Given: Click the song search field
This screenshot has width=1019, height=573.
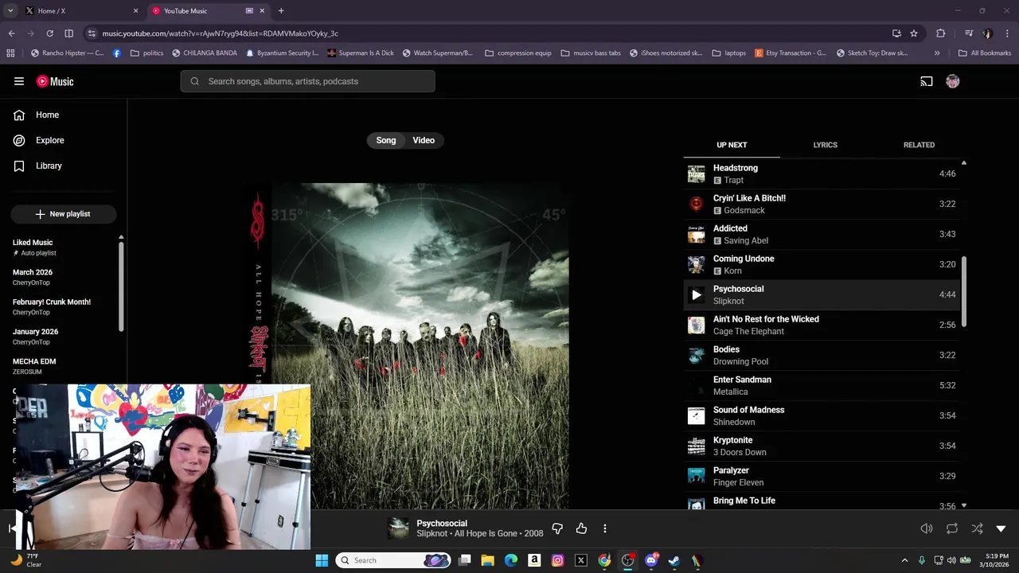Looking at the screenshot, I should point(308,81).
